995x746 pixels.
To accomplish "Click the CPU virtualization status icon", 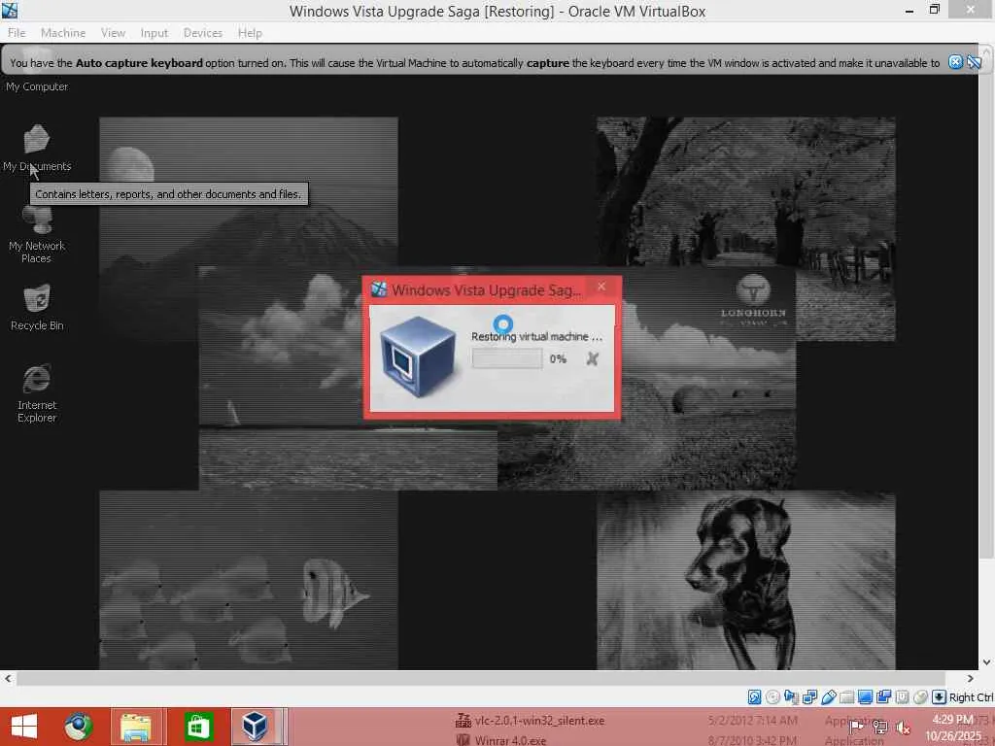I will point(902,697).
